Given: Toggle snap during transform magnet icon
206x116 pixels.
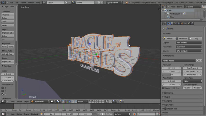Looking at the screenshot, I should coord(110,101).
